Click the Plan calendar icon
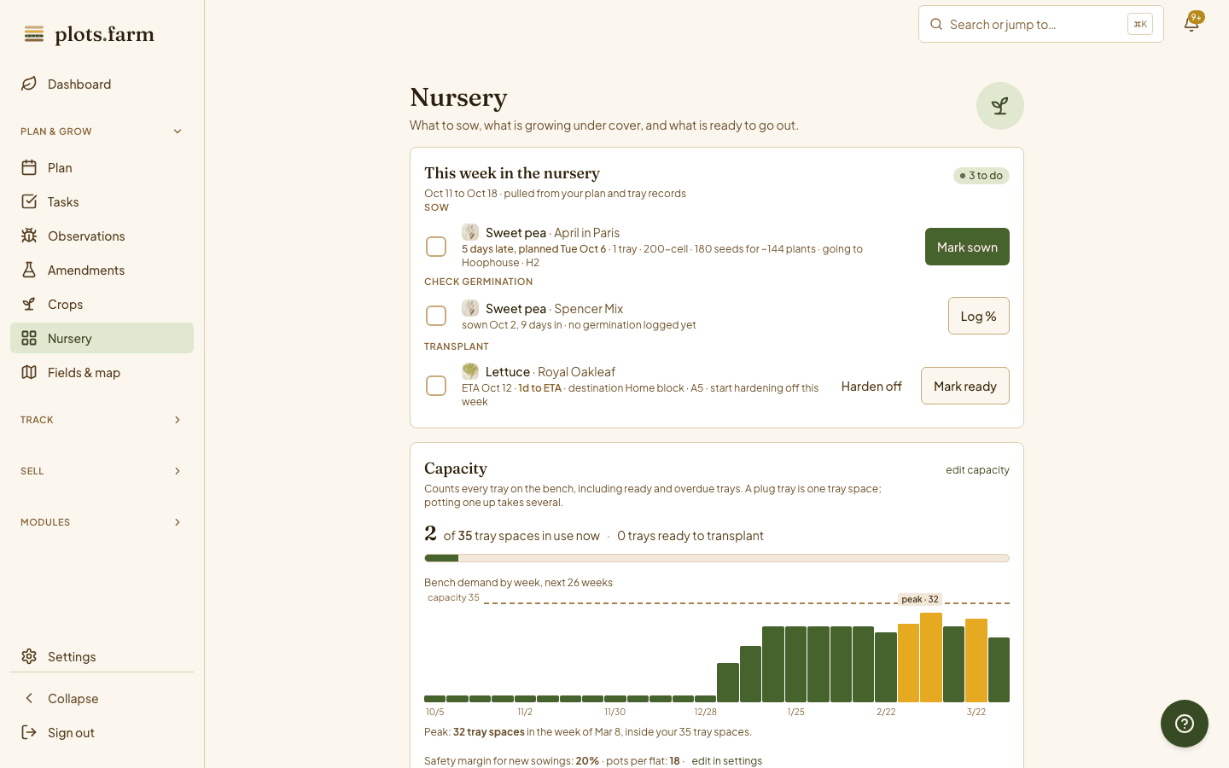The height and width of the screenshot is (768, 1229). (x=29, y=167)
